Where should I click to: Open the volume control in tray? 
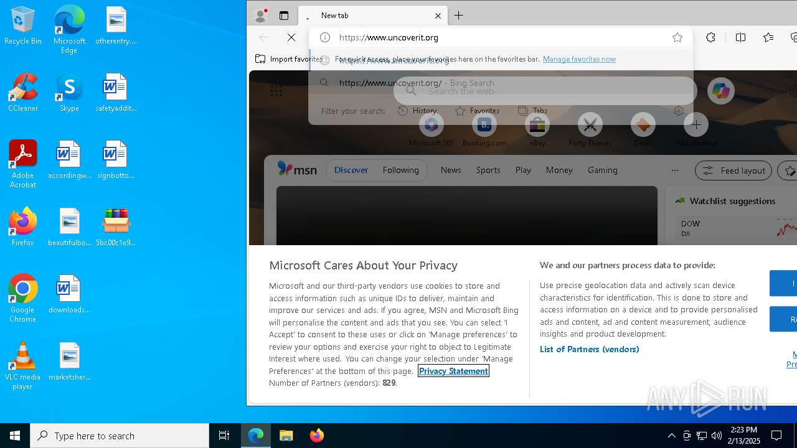pos(717,436)
